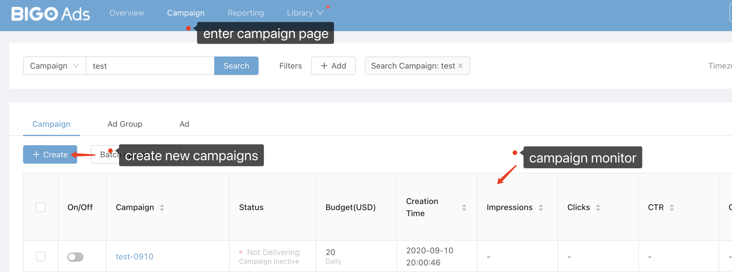Screen dimensions: 732x272
Task: Click the blue Search button
Action: pyautogui.click(x=236, y=66)
